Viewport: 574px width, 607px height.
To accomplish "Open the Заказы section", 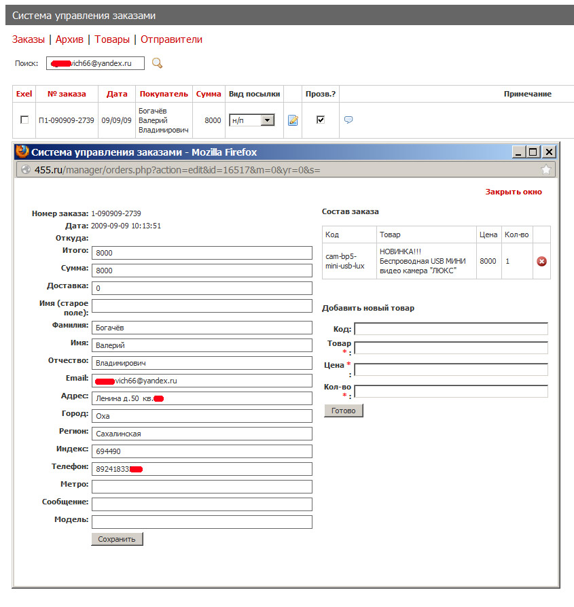I will 29,39.
